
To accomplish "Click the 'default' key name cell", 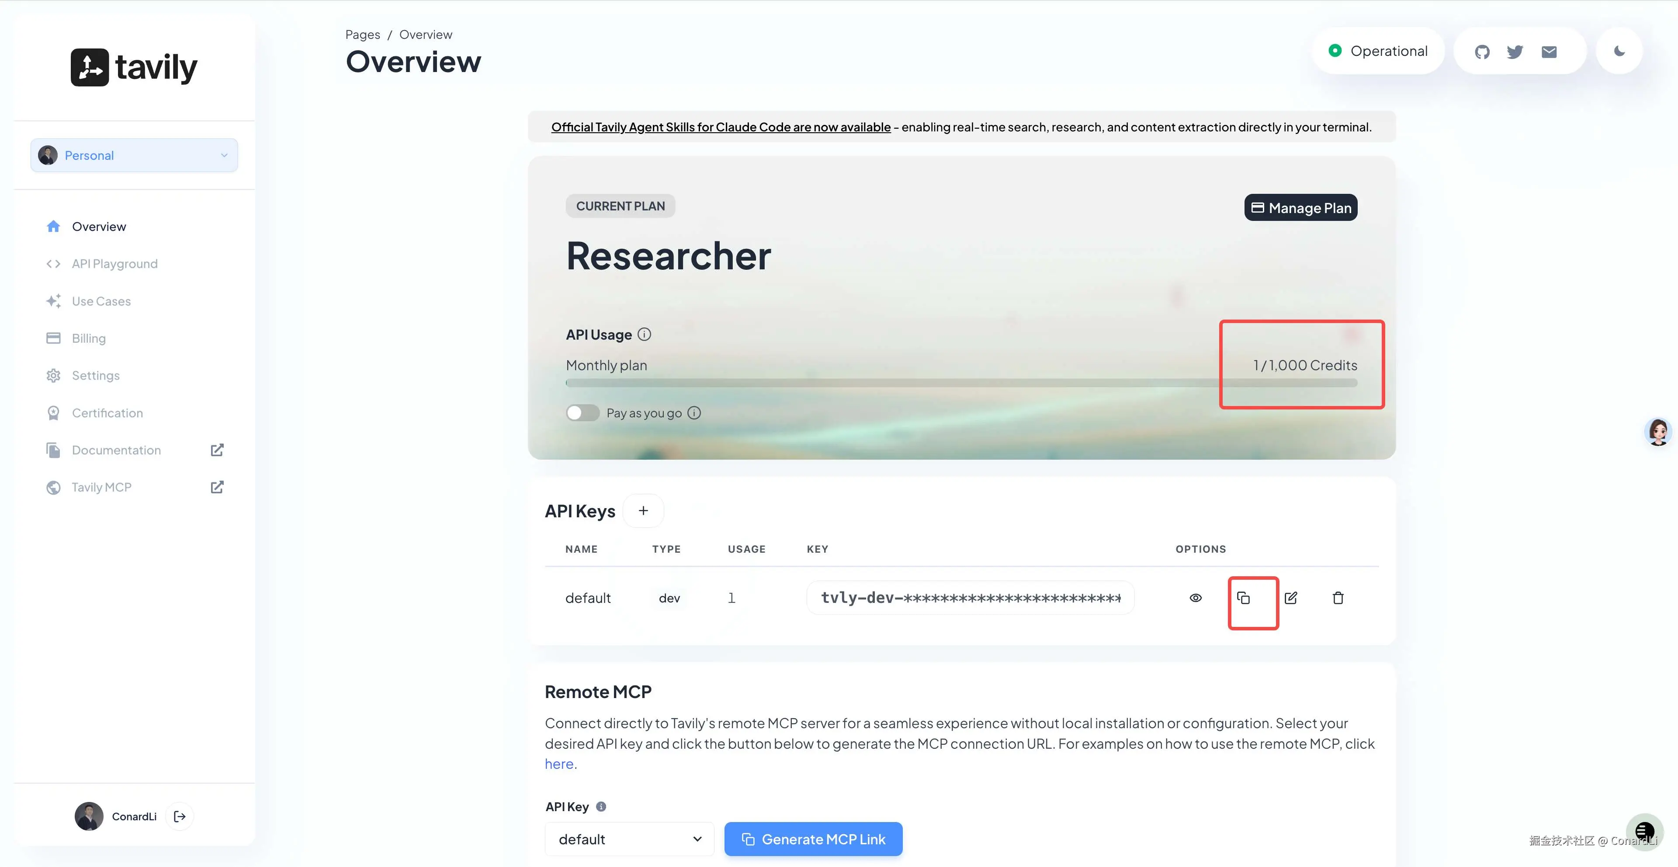I will [588, 598].
